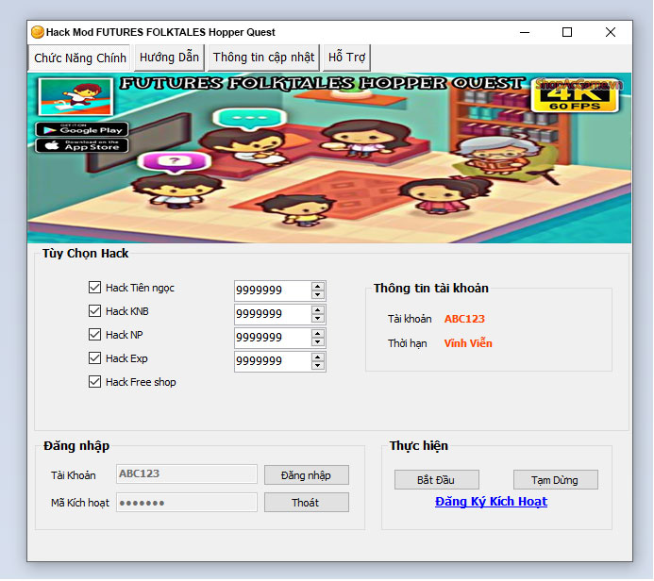Click the App Store badge in banner

82,146
